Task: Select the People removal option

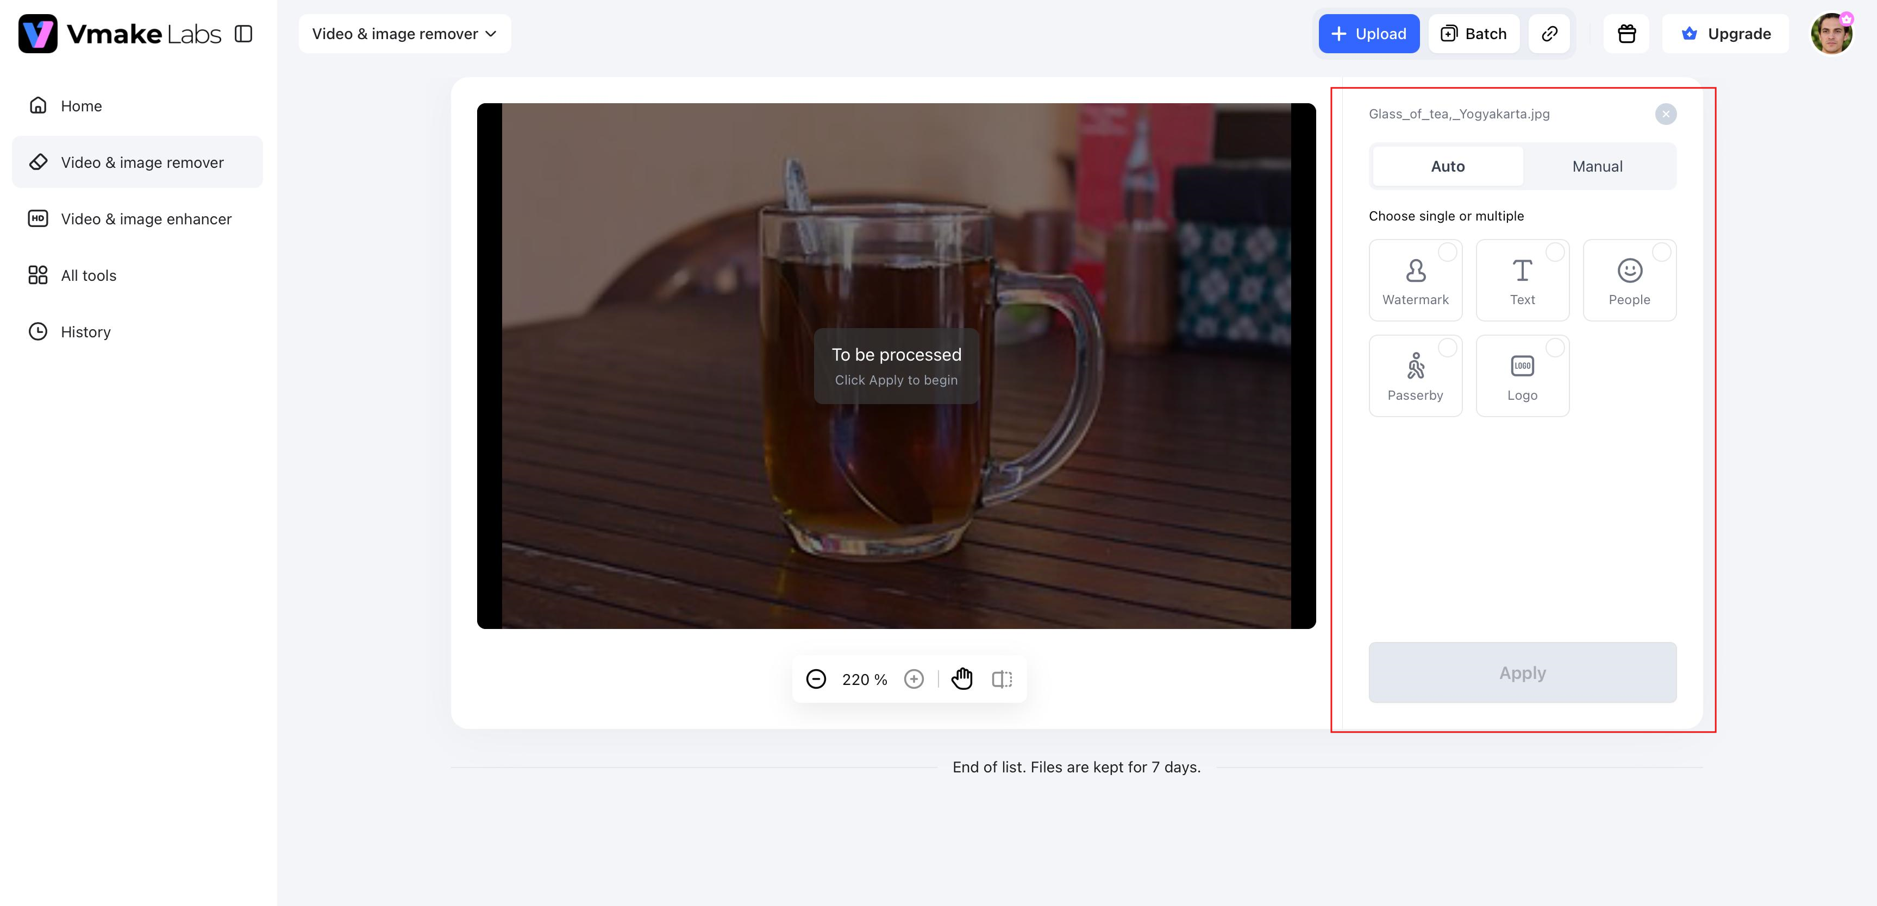Action: 1629,280
